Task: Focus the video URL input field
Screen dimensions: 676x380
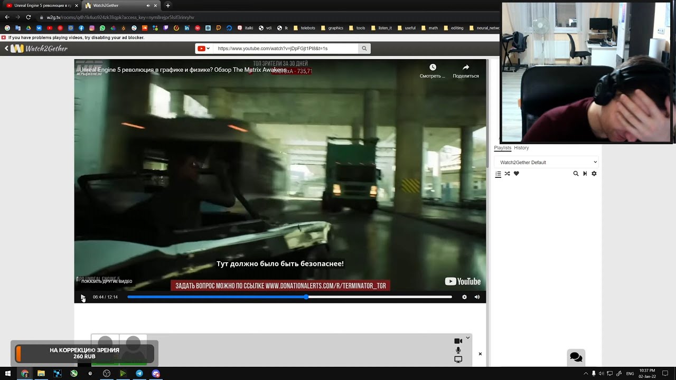Action: (x=286, y=49)
